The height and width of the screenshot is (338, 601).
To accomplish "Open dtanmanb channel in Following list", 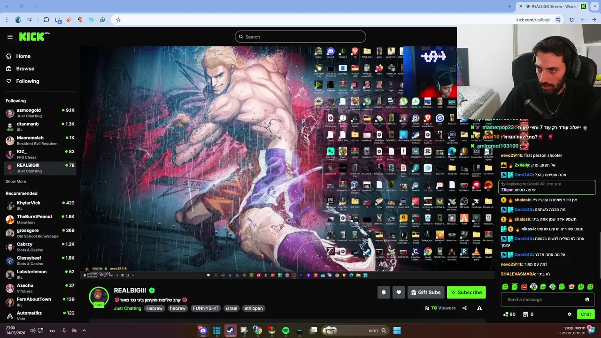I will pyautogui.click(x=40, y=127).
